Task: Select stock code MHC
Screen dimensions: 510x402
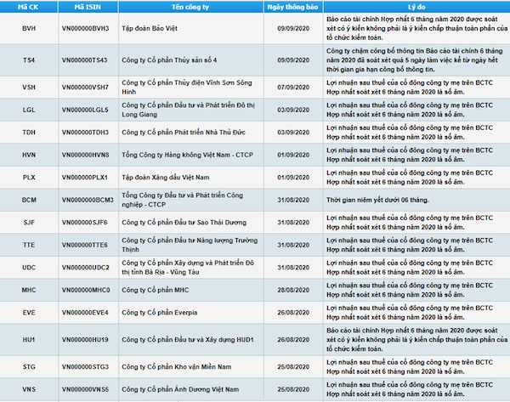Action: point(29,290)
